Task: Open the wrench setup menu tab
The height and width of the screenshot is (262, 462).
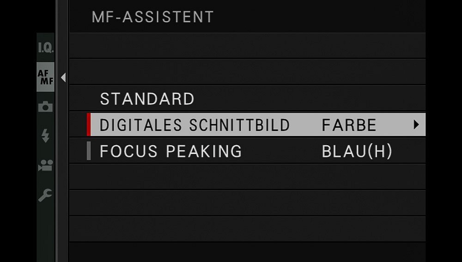Action: (x=45, y=195)
